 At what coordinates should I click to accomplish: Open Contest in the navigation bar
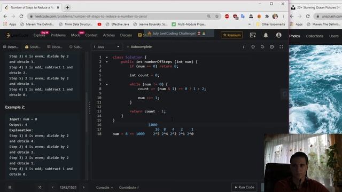coord(91,35)
